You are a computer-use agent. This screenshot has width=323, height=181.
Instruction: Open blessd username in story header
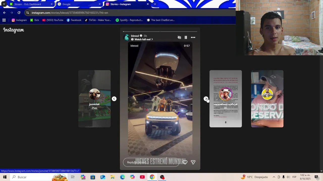click(x=135, y=36)
